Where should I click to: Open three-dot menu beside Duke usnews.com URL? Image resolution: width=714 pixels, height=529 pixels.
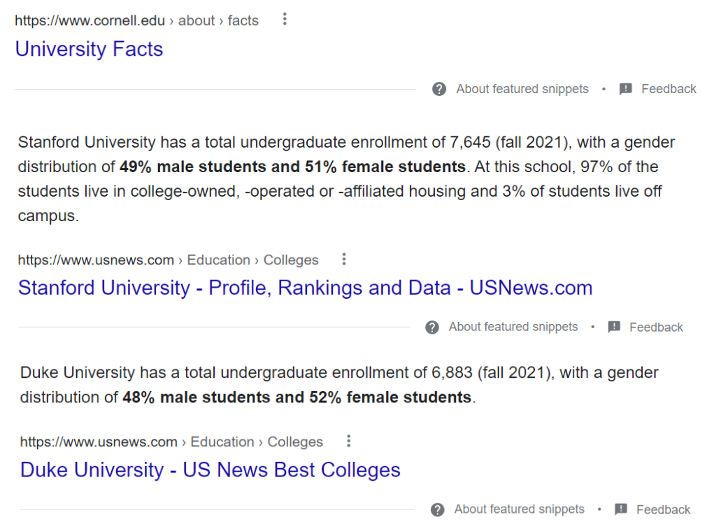348,442
